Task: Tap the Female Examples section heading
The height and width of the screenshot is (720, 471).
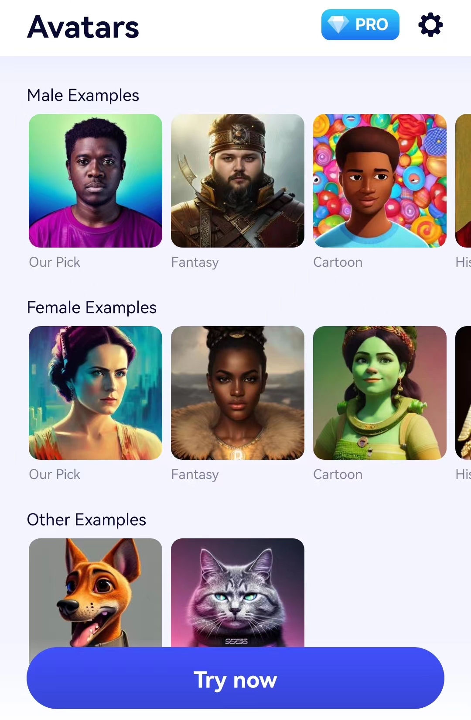Action: 92,307
